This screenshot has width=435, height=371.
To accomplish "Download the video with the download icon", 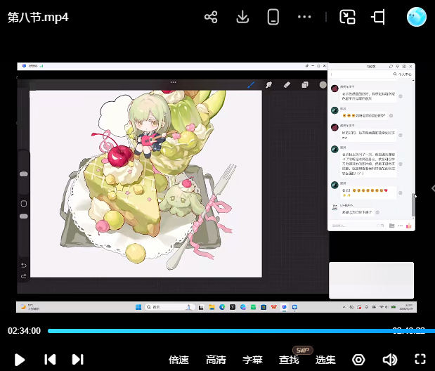I will tap(243, 18).
